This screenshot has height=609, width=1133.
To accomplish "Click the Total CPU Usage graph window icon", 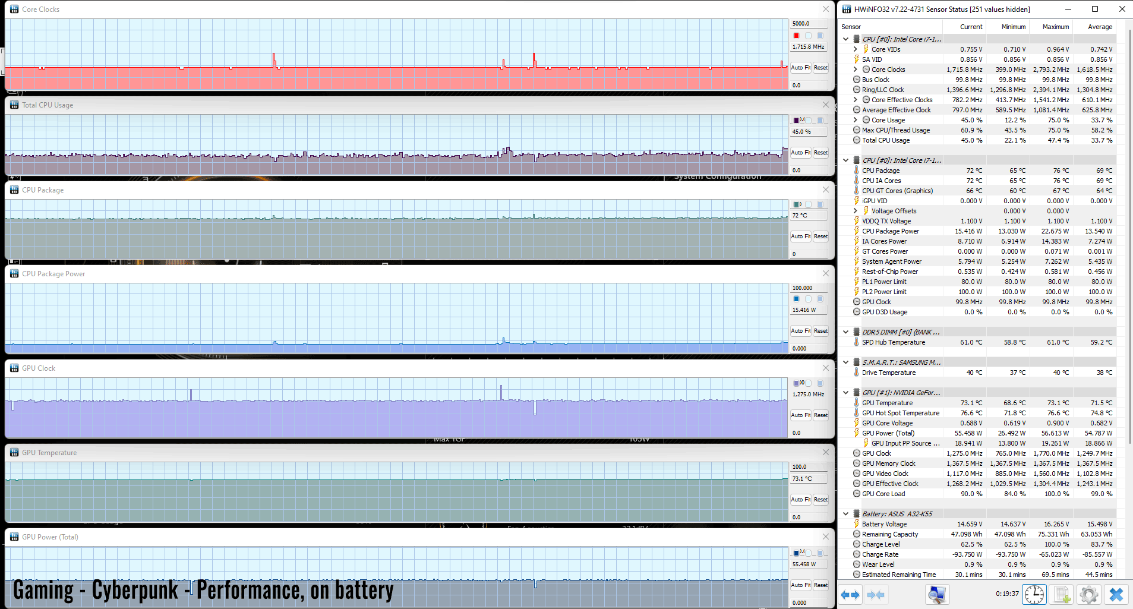I will (x=14, y=105).
